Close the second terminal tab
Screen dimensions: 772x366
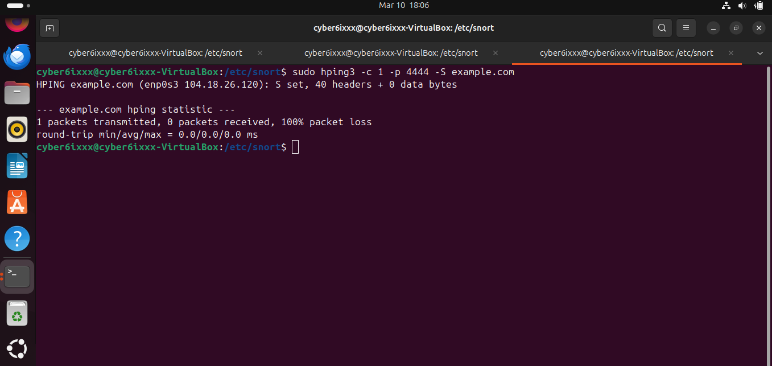click(x=496, y=53)
